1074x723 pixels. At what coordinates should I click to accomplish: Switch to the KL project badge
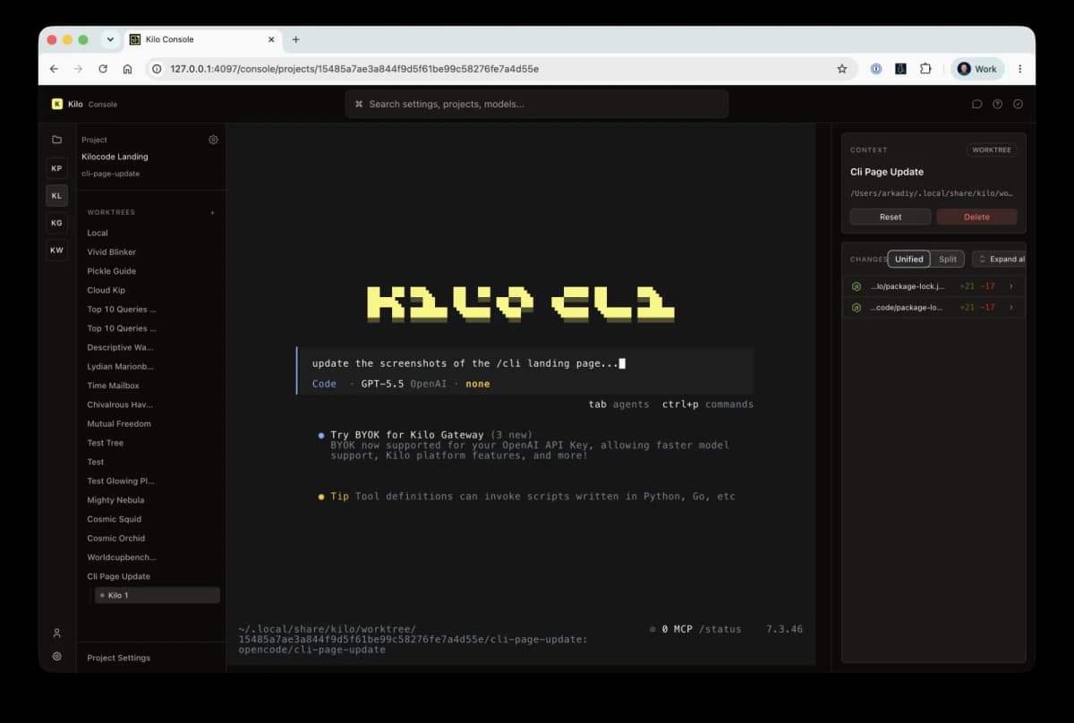pos(57,196)
